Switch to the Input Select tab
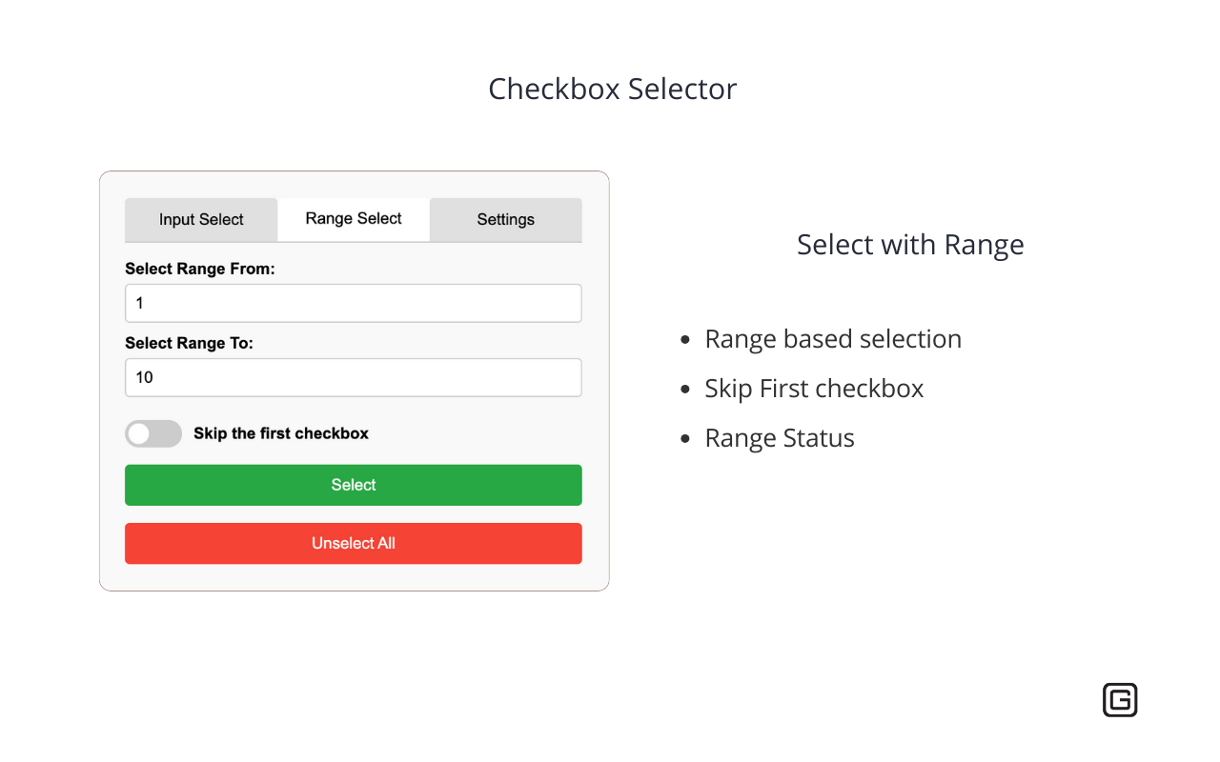Screen dimensions: 1220x762 click(x=200, y=219)
